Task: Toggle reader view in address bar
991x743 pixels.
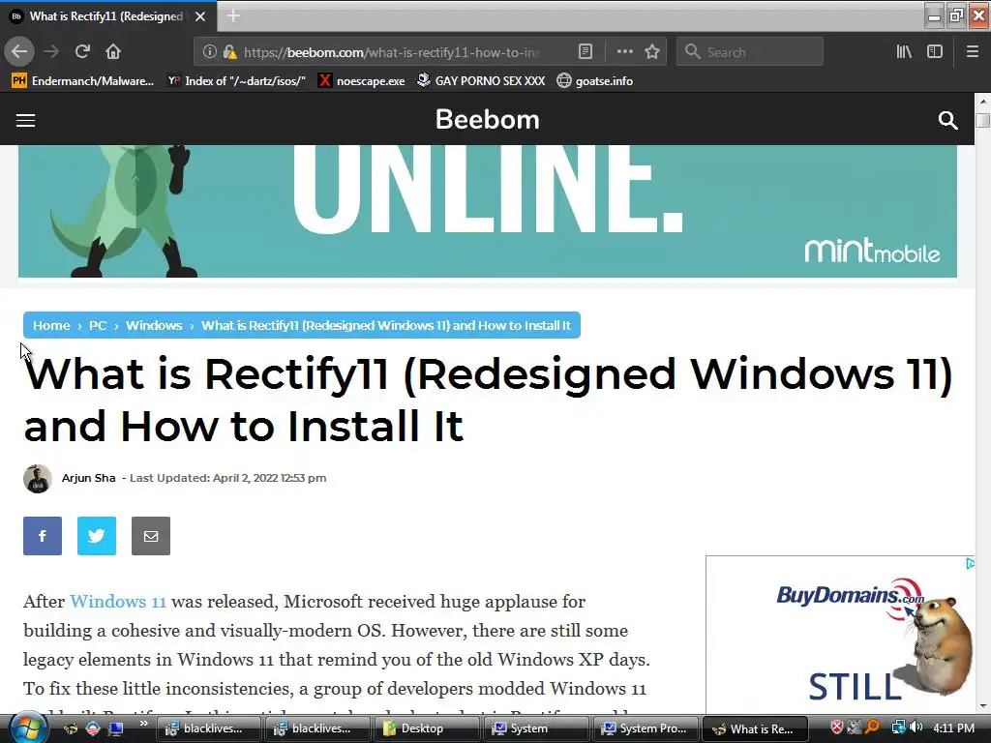Action: [x=586, y=52]
